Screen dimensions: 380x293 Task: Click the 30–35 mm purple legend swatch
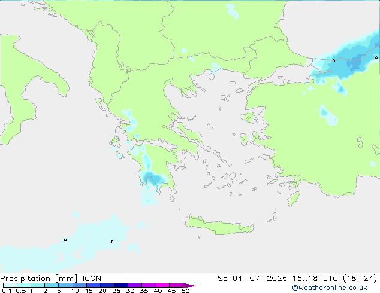[134, 285]
